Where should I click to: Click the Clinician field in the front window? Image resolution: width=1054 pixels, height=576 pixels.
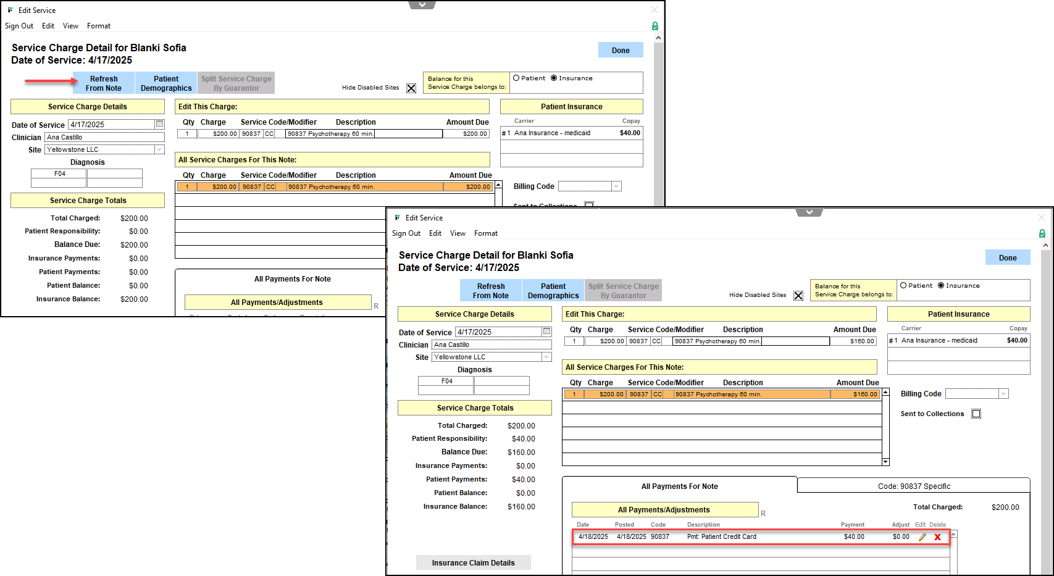tap(491, 344)
